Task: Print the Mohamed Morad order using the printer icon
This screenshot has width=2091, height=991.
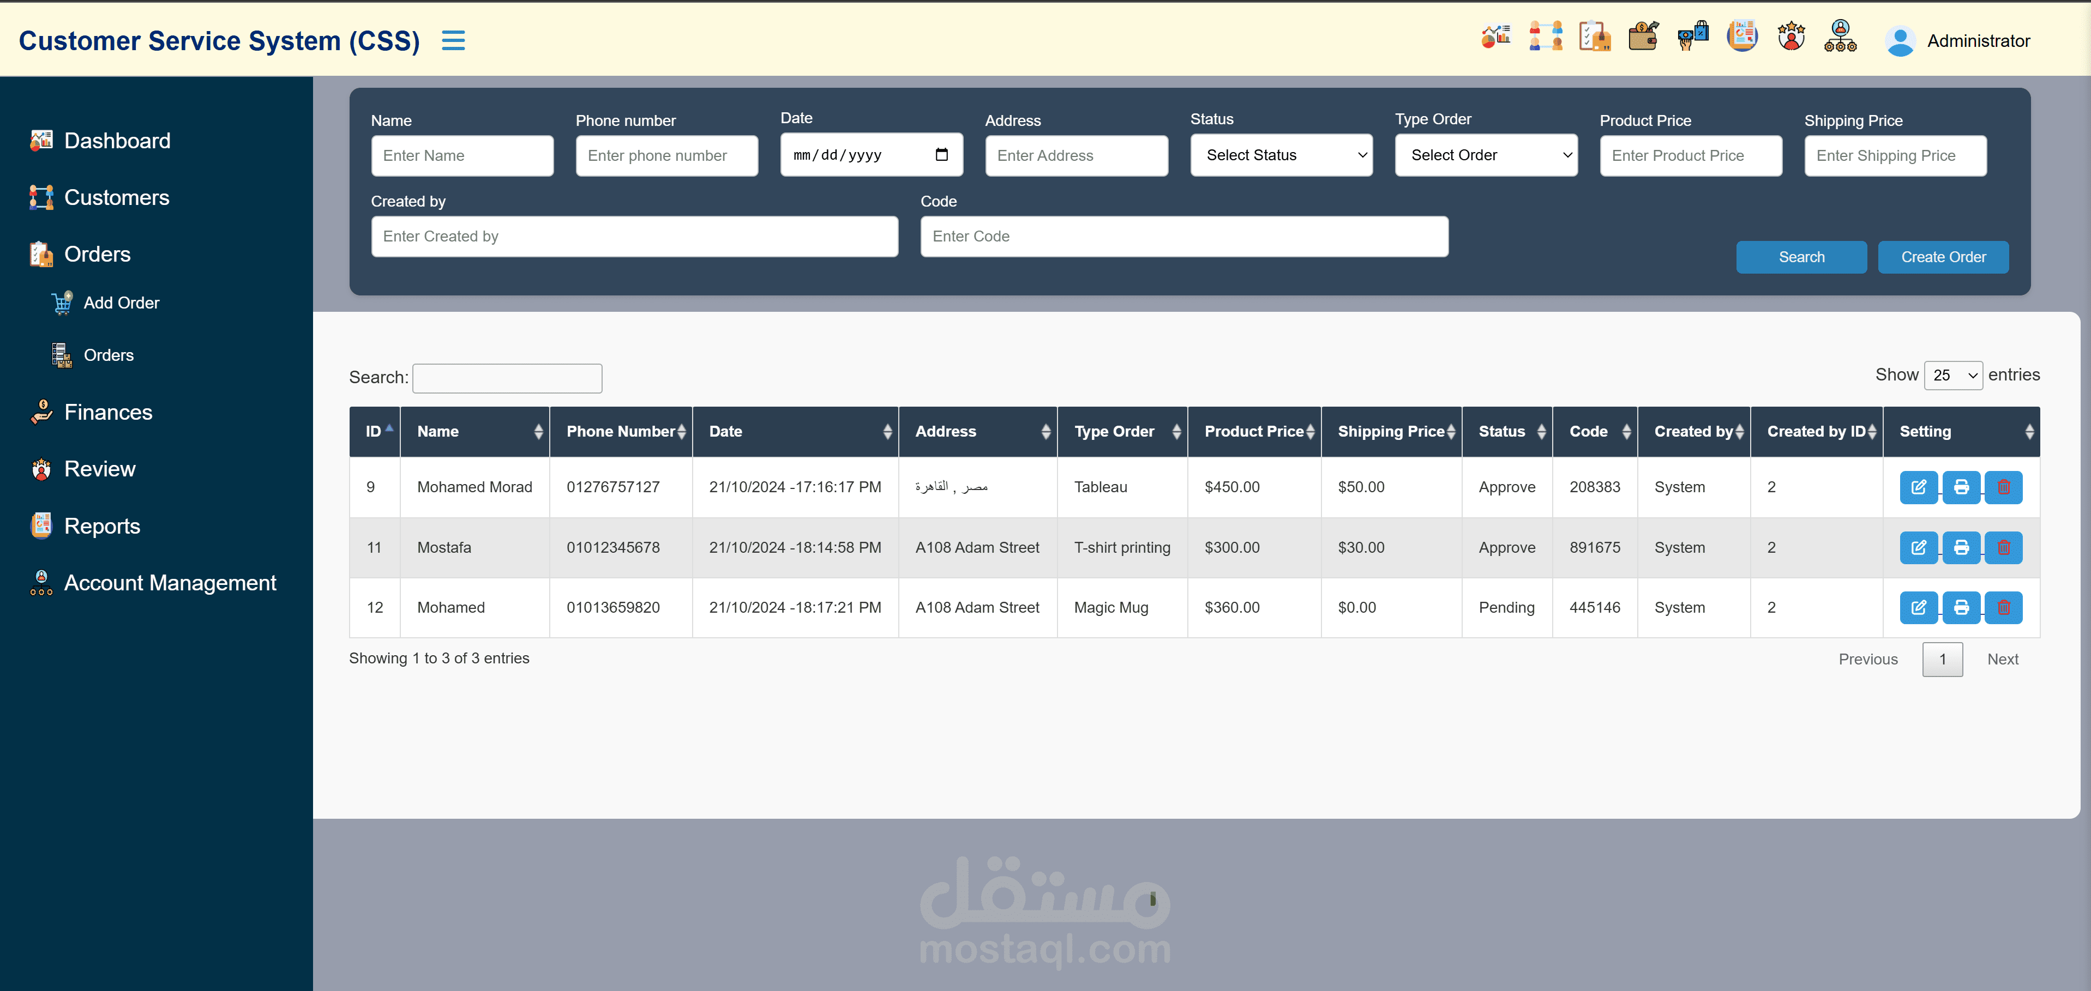Action: (x=1962, y=487)
